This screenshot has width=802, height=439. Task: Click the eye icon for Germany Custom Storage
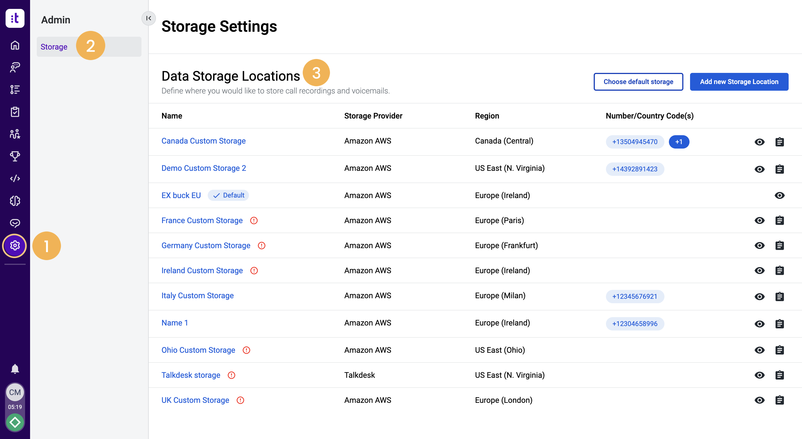760,245
